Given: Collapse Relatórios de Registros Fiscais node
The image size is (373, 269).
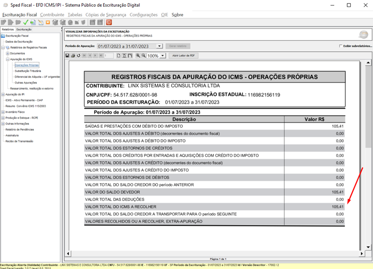Looking at the screenshot, I should [3, 47].
